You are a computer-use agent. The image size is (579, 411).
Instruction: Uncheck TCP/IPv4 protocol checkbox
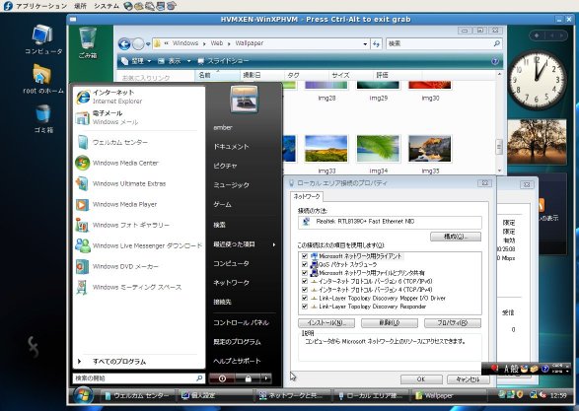(305, 290)
